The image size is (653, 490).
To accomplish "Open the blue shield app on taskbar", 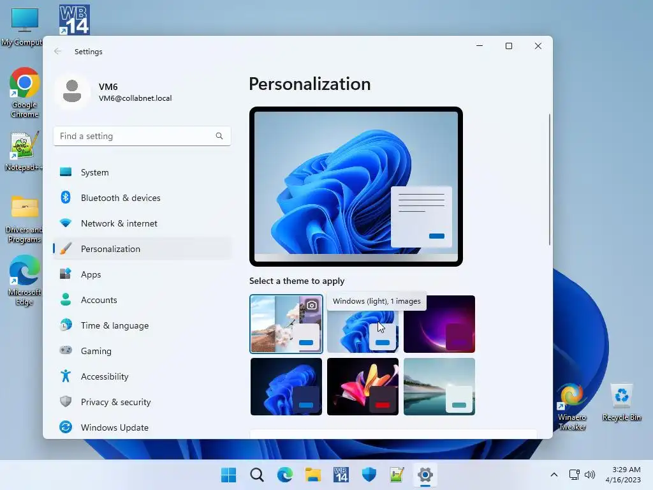I will click(x=369, y=475).
